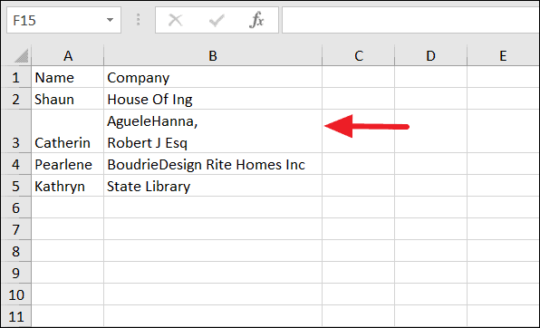Screen dimensions: 540x328
Task: Select column A header
Action: coord(67,55)
